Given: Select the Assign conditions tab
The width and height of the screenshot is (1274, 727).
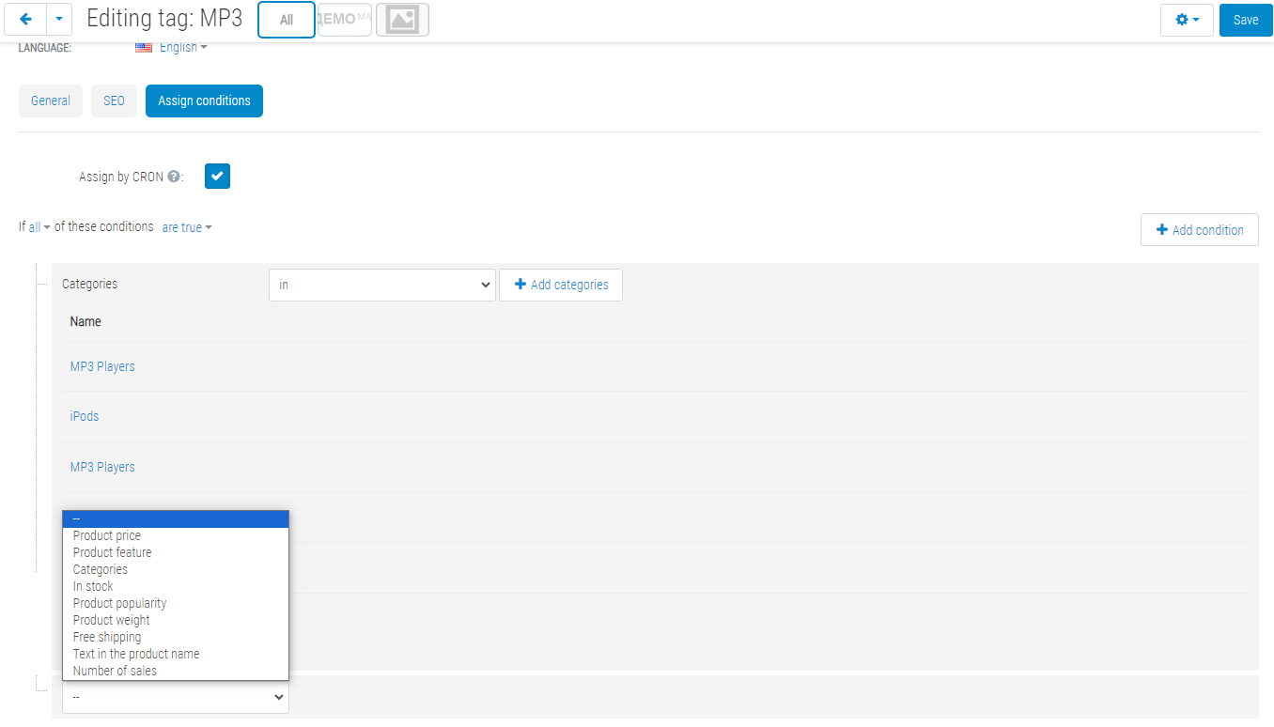Looking at the screenshot, I should coord(204,101).
